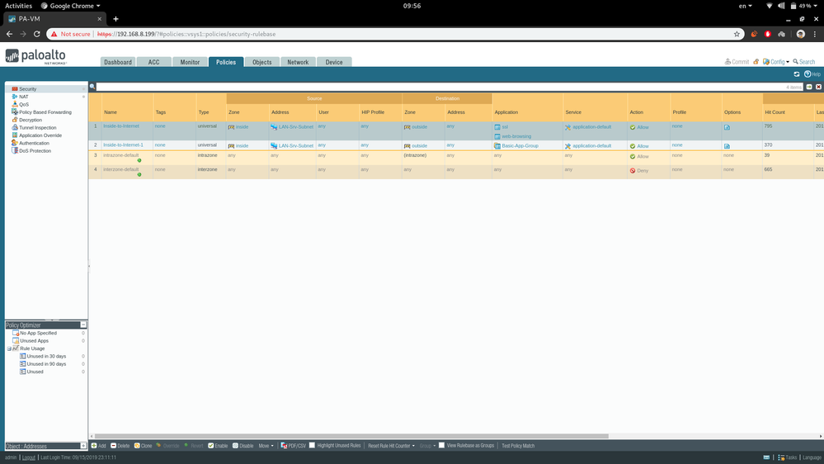824x464 pixels.
Task: Select Decryption policies
Action: [30, 120]
